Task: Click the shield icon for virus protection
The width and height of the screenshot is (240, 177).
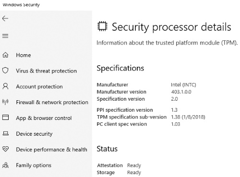Action: pos(5,71)
